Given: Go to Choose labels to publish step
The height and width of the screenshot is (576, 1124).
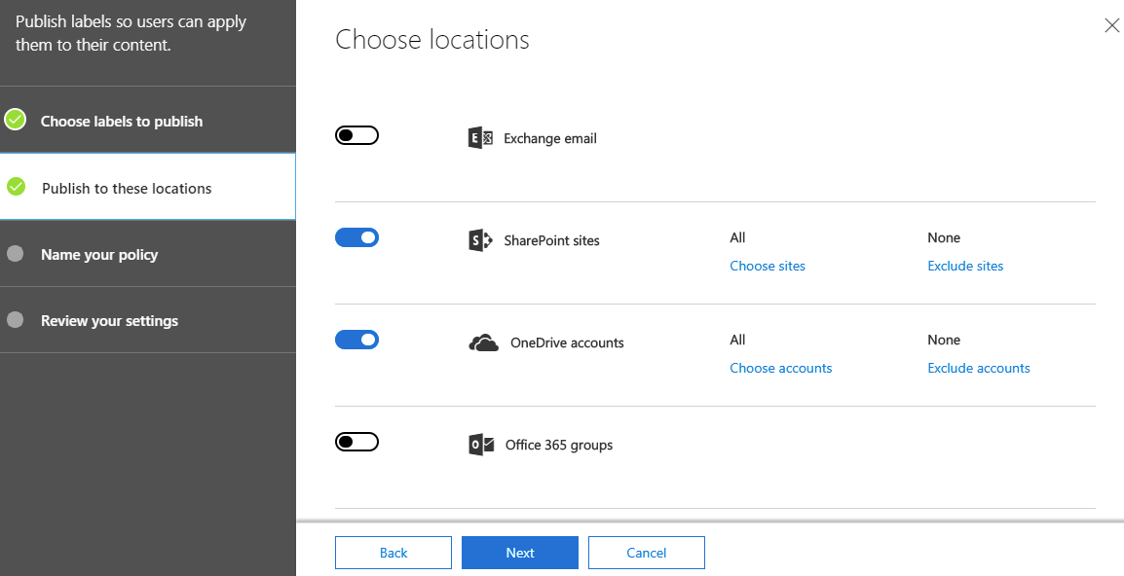Looking at the screenshot, I should (148, 121).
